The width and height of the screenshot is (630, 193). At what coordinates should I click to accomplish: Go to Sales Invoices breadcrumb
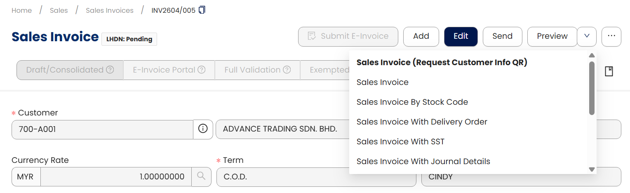[x=110, y=10]
